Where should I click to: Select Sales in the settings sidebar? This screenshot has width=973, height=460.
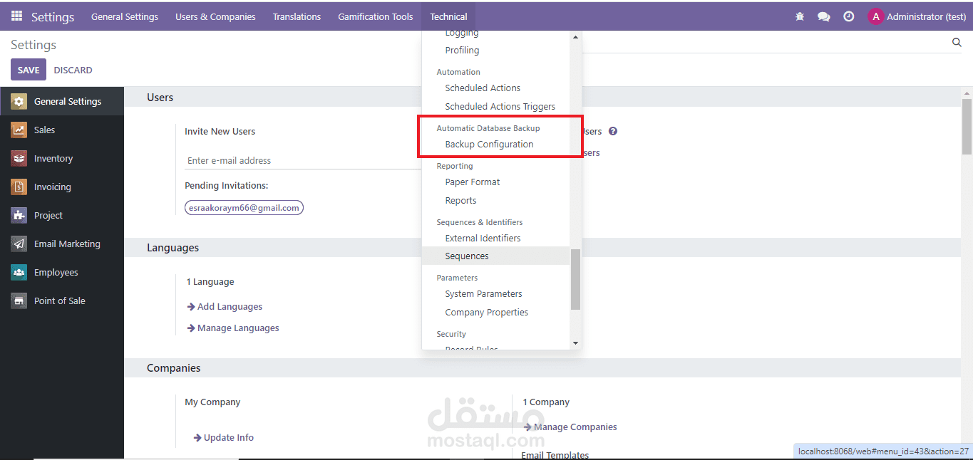click(62, 130)
